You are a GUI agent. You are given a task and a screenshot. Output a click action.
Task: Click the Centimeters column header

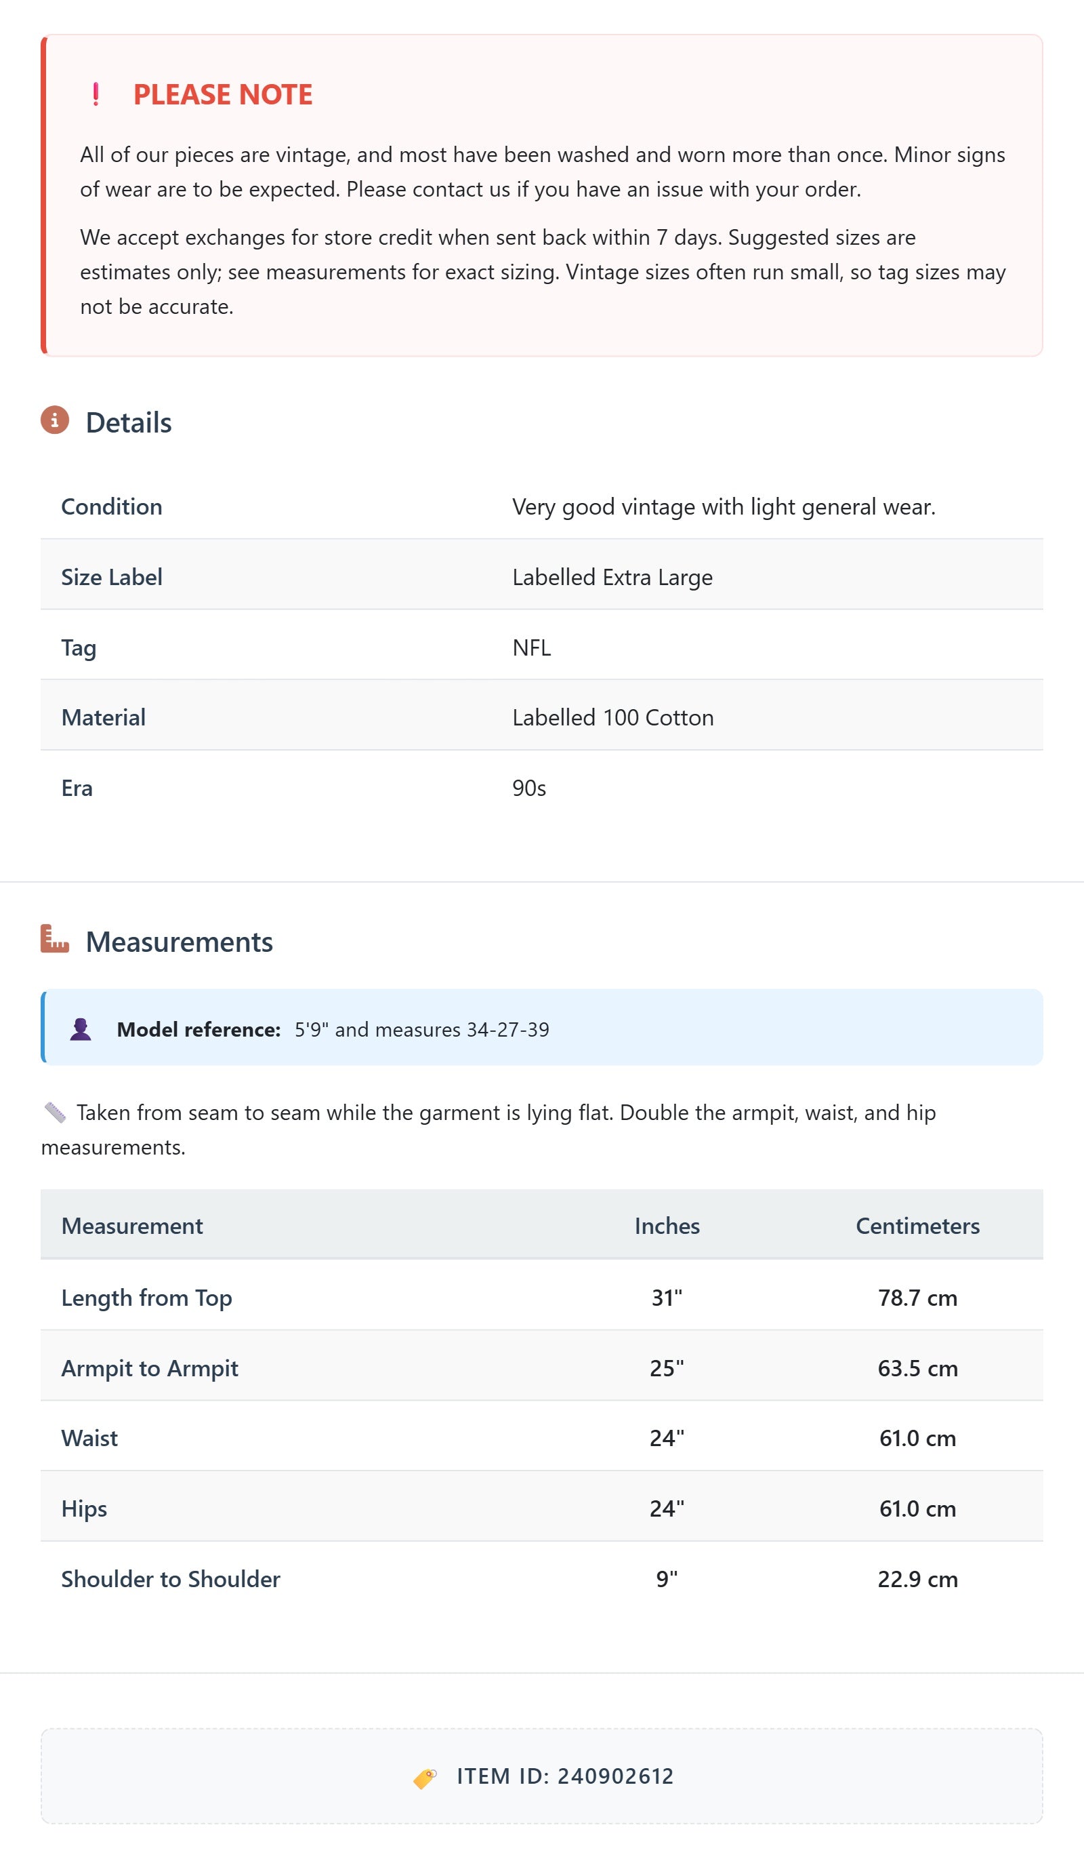[x=917, y=1225]
